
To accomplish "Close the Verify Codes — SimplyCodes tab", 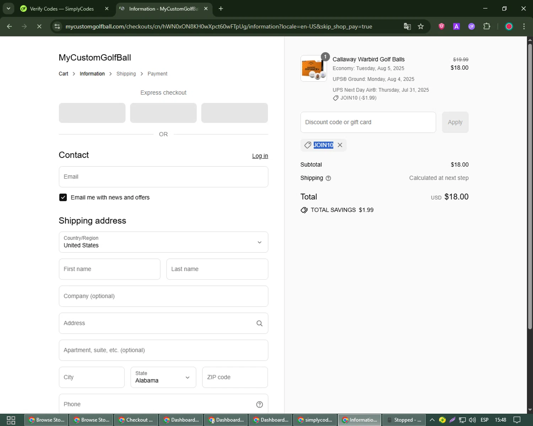I will coord(107,9).
